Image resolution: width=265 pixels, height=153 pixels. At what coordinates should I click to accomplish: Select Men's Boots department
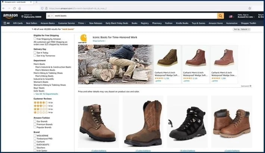pos(39,64)
